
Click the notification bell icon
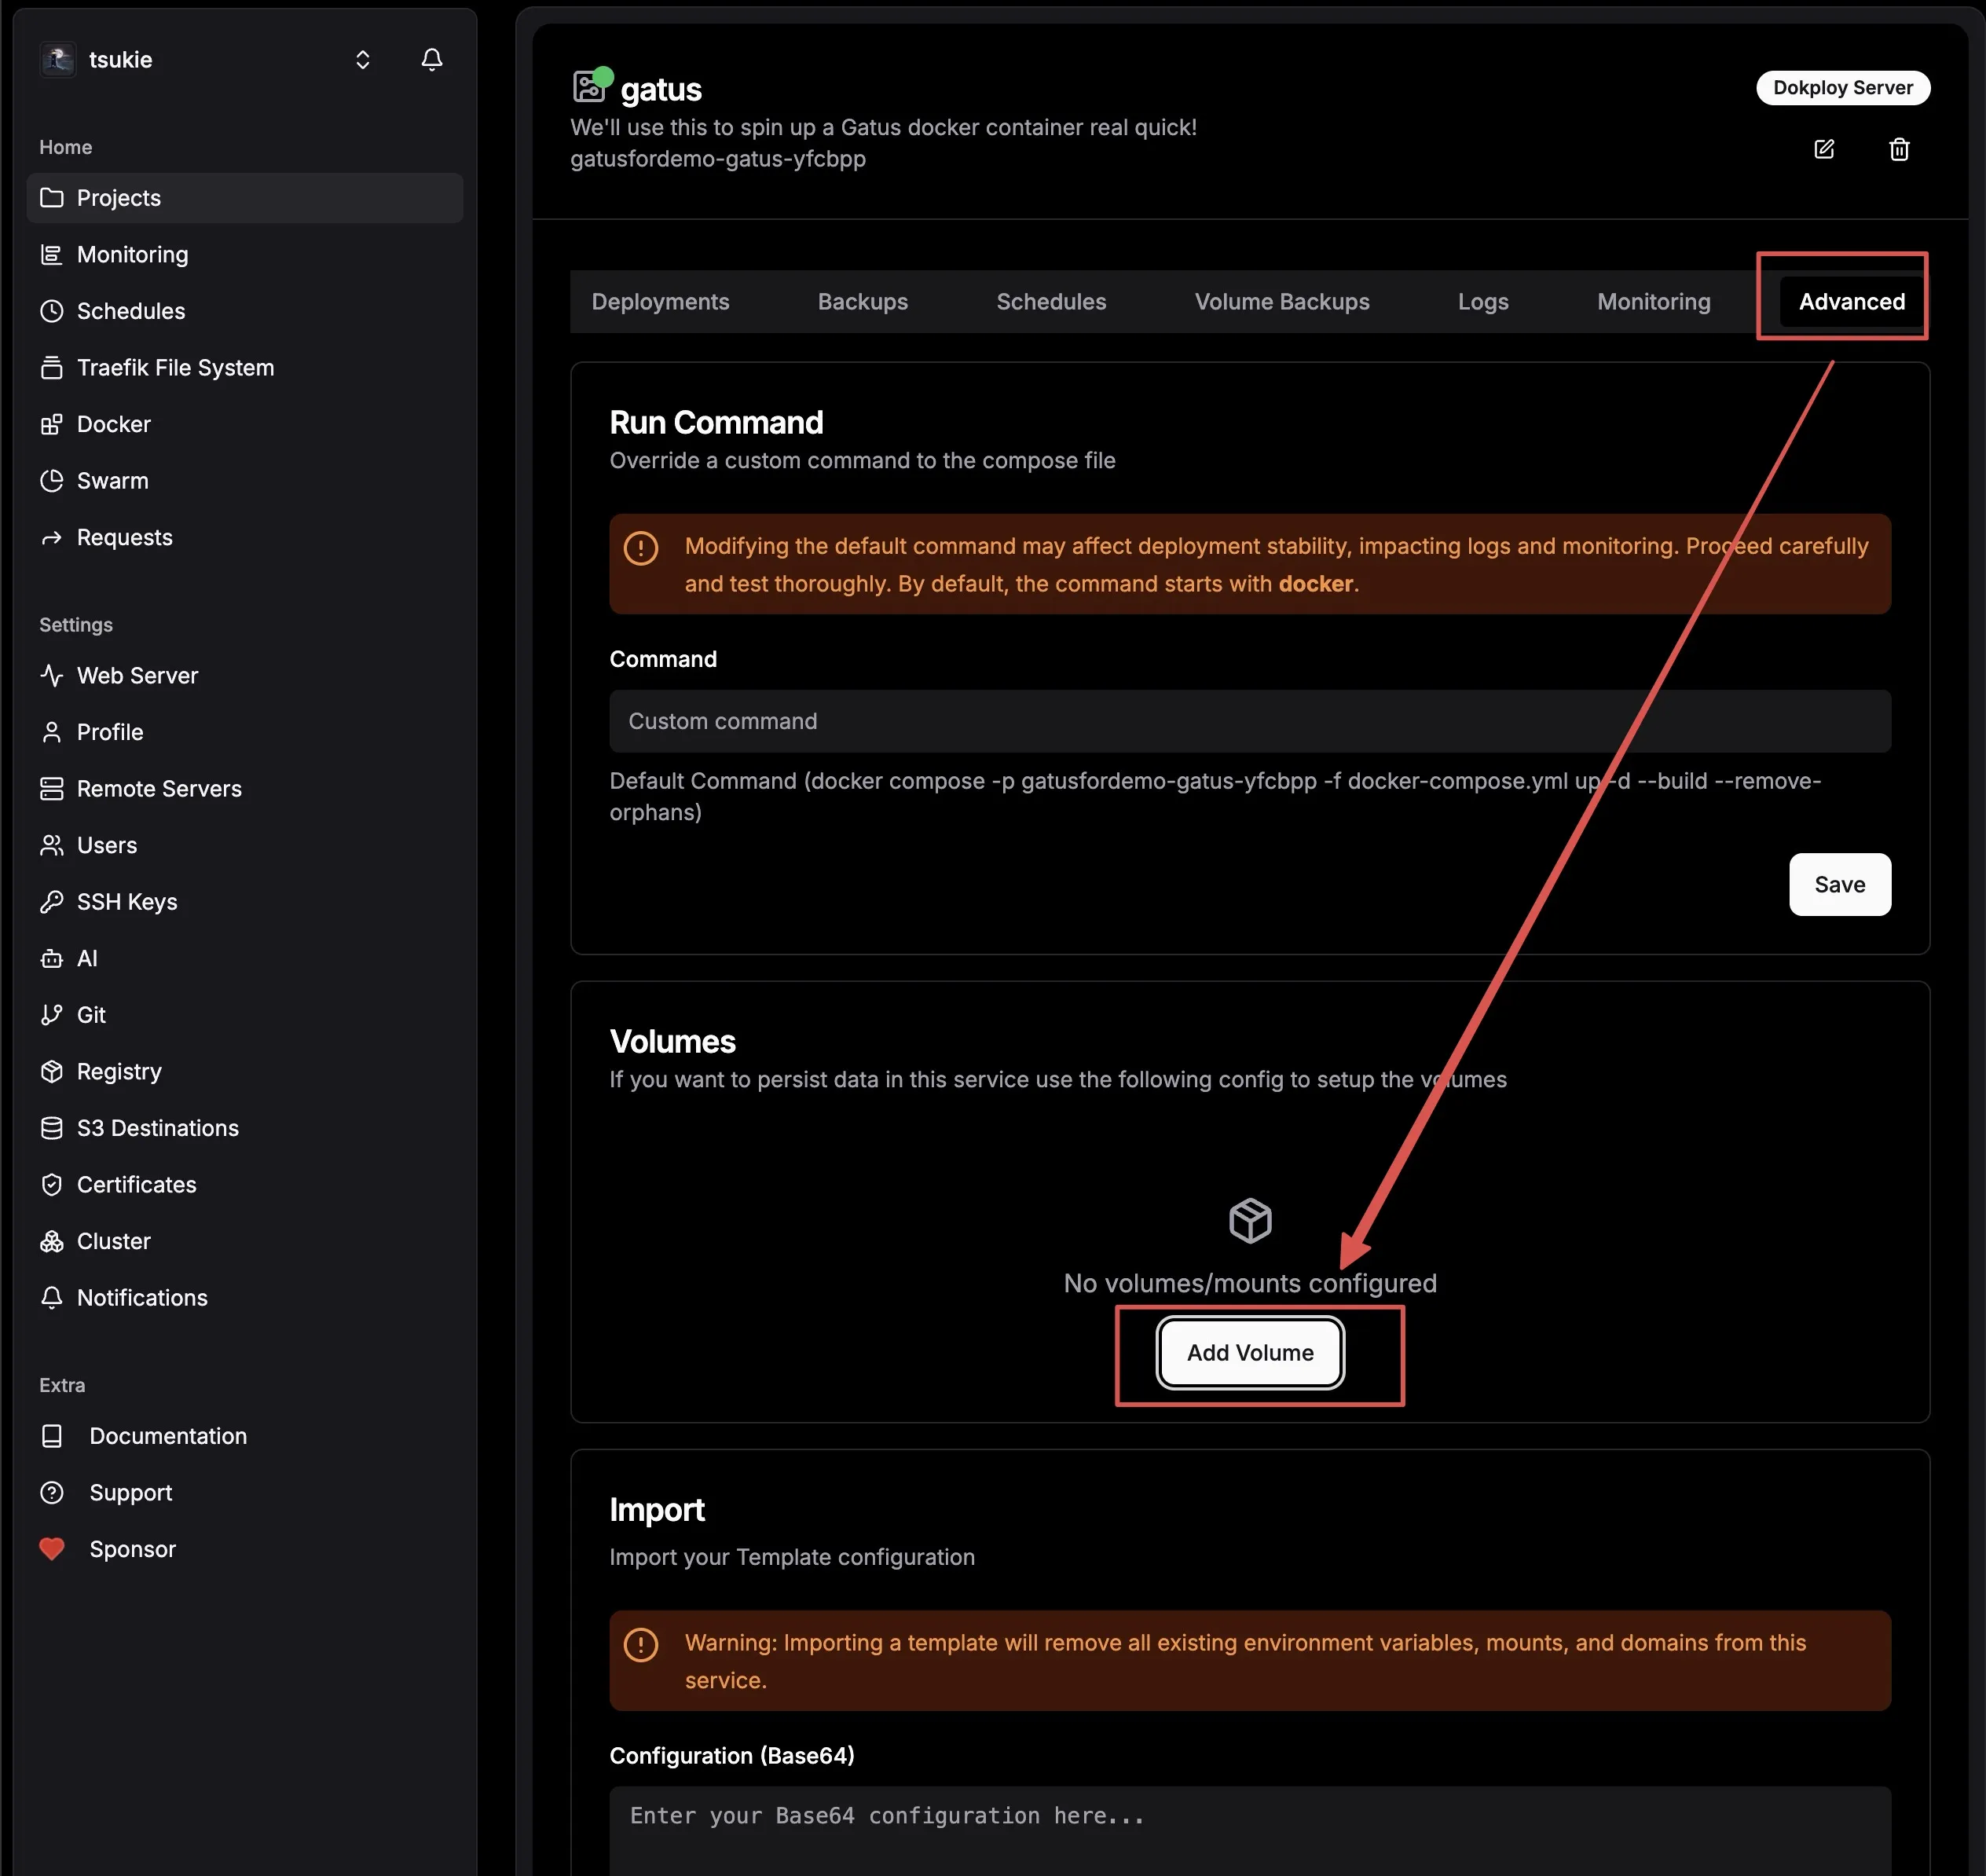click(431, 60)
